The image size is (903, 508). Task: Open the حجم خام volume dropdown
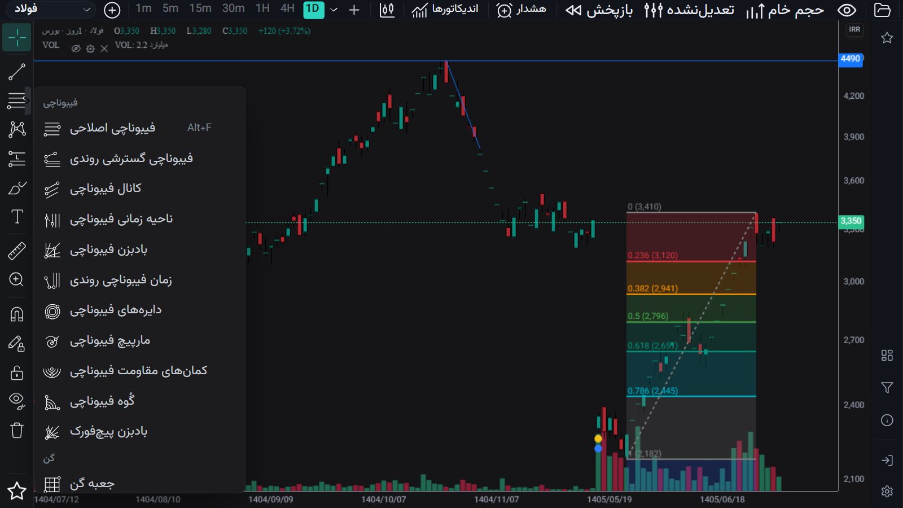point(785,10)
